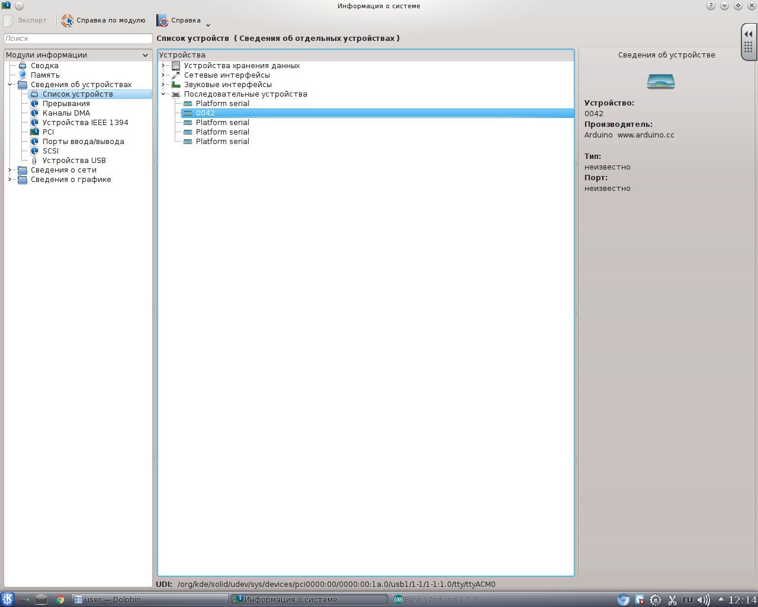Click the Arduino www.arduino.cc manufacturer text

[x=629, y=135]
